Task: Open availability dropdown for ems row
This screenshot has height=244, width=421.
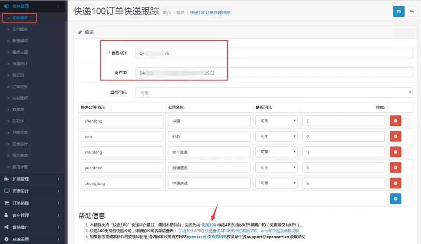Action: click(x=276, y=136)
